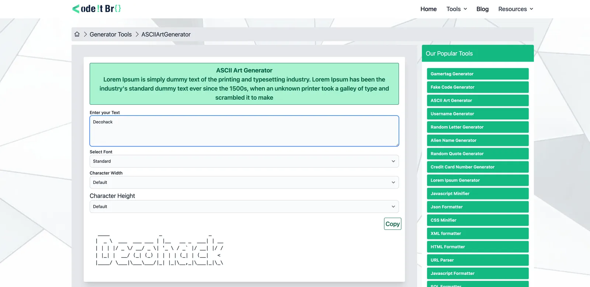Open the Credit Card Number Generator
The width and height of the screenshot is (590, 287).
coord(478,167)
